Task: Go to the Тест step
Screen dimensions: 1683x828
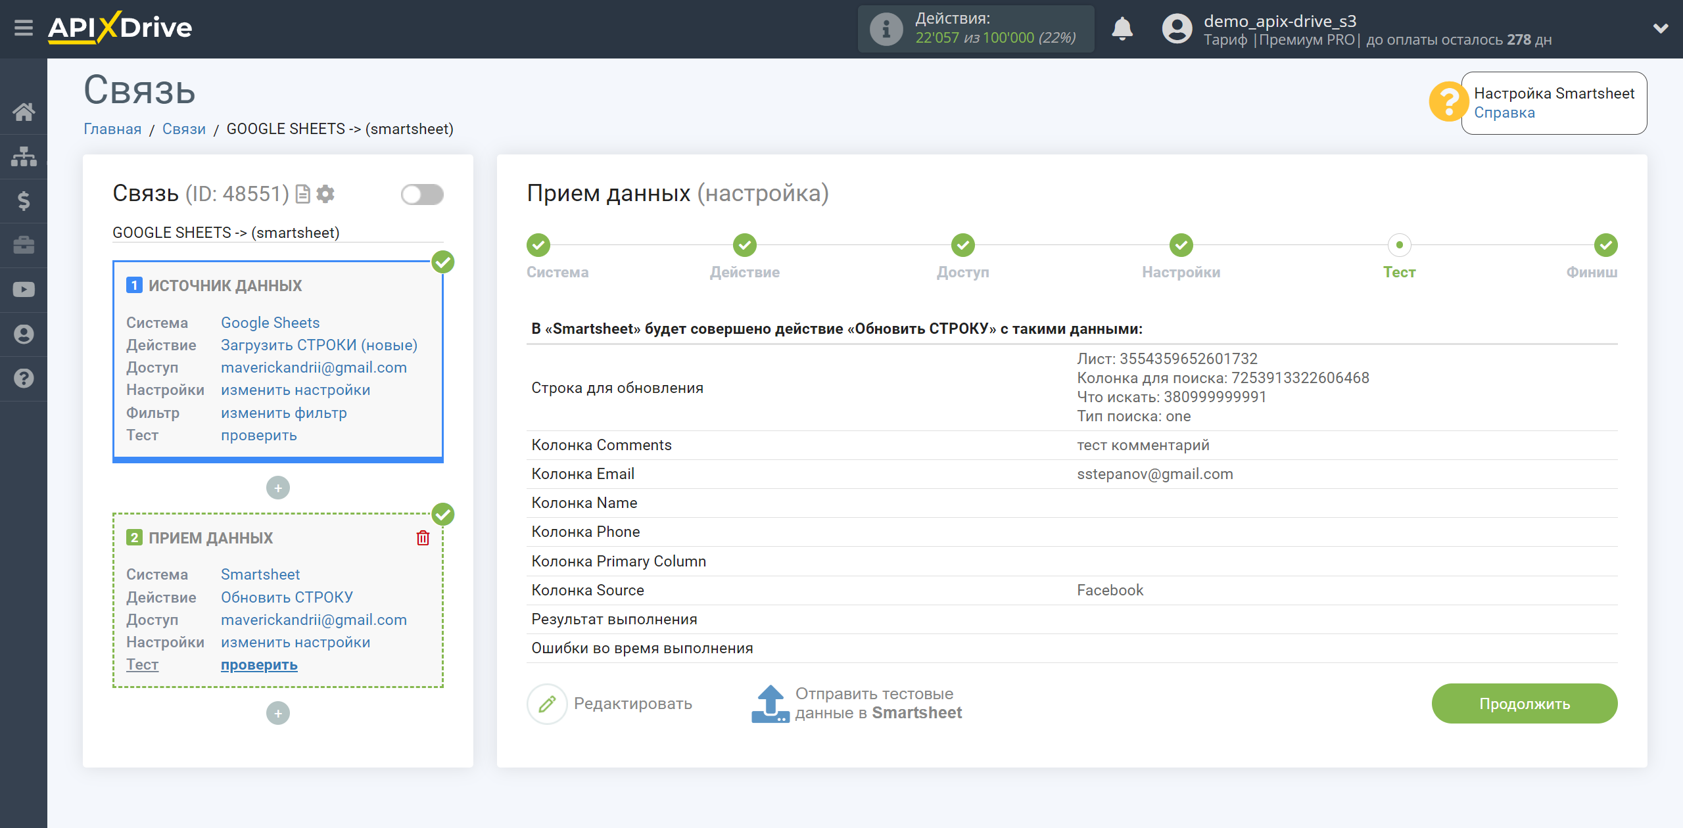Action: (x=1399, y=245)
